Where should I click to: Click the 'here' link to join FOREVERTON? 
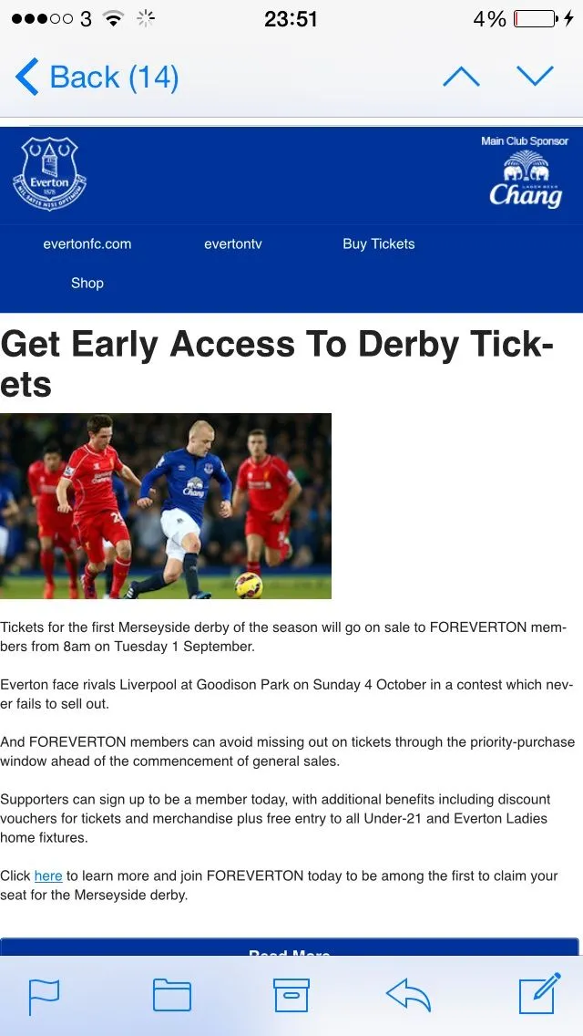click(x=48, y=875)
